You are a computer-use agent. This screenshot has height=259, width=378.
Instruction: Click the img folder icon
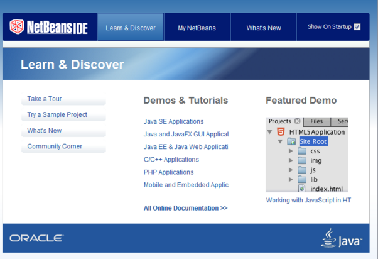coord(302,160)
